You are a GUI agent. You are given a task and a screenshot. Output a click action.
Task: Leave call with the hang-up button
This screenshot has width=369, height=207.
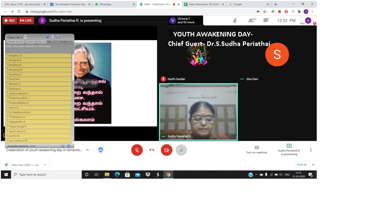[x=152, y=150]
